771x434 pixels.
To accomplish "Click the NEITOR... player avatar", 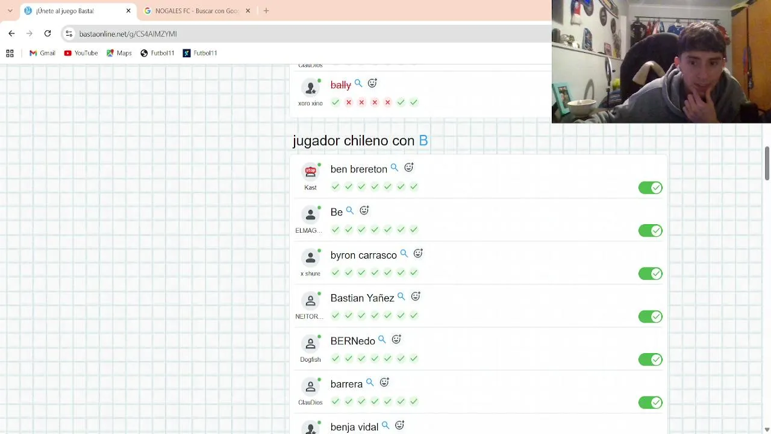I will (x=310, y=300).
